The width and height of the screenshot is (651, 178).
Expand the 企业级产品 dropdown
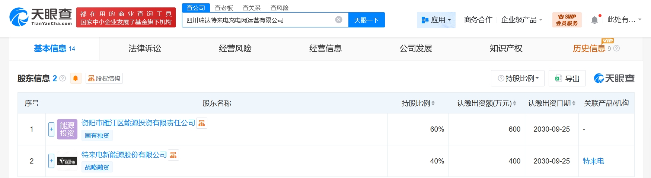coord(521,20)
